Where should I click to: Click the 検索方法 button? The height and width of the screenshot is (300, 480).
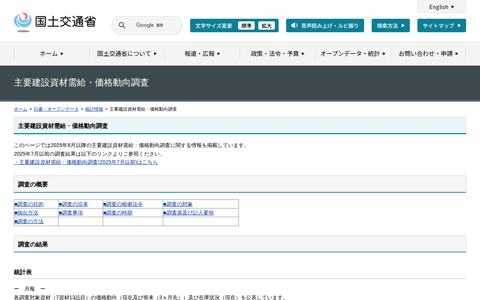point(390,26)
